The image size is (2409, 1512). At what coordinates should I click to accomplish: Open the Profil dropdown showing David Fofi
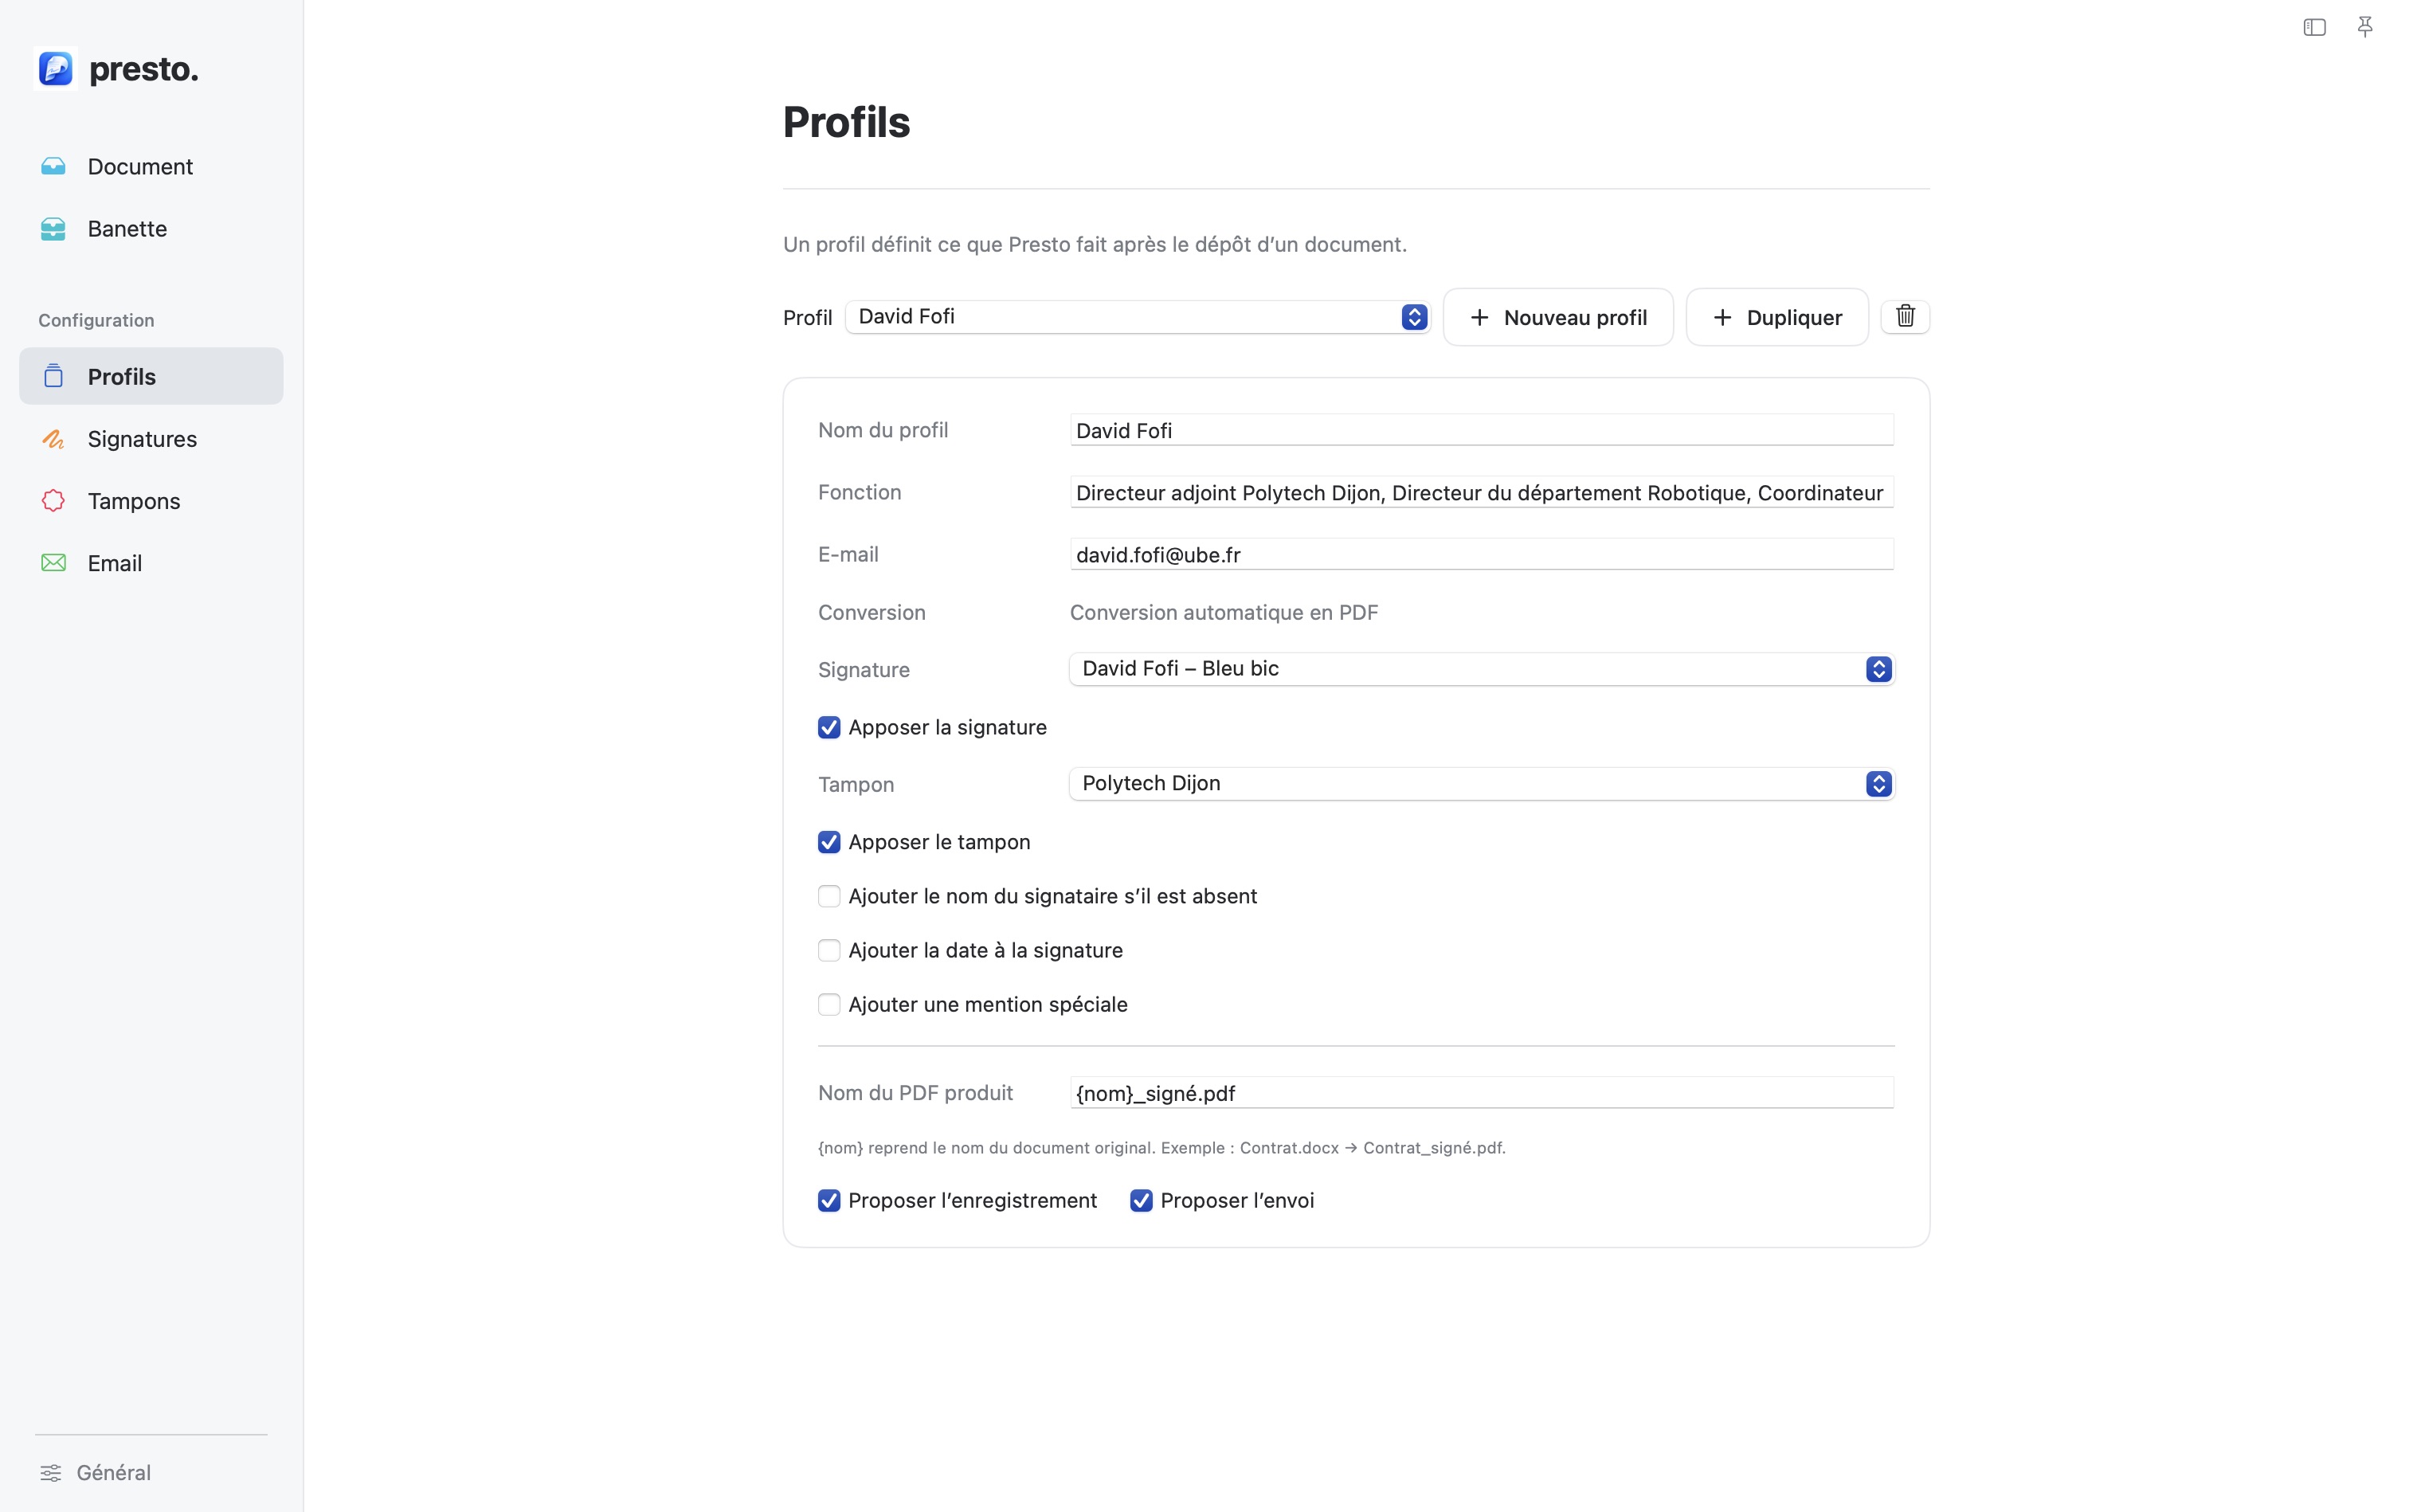point(1137,317)
